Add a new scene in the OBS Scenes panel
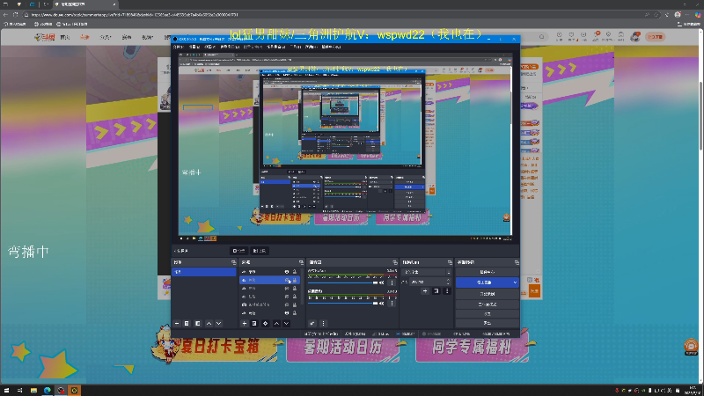The image size is (704, 396). pos(177,323)
